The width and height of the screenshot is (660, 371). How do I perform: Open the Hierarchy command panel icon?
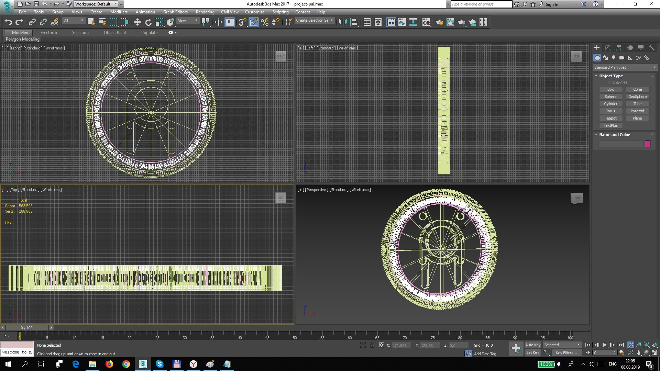[x=619, y=48]
